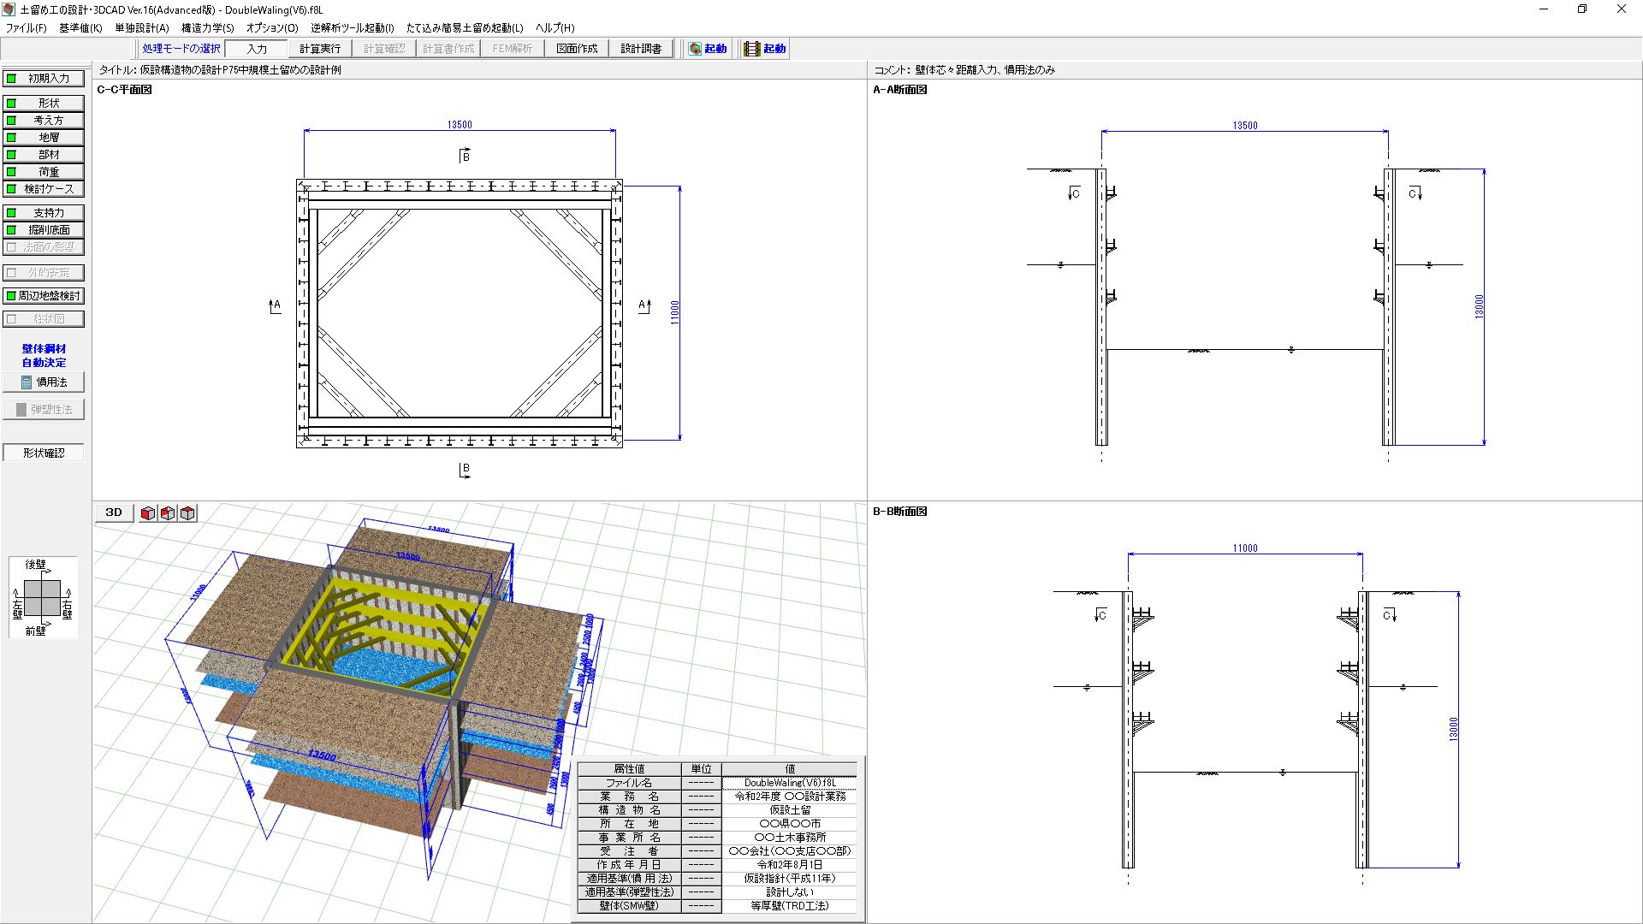Switch to 計算実行 processing mode
Image resolution: width=1643 pixels, height=924 pixels.
(320, 49)
